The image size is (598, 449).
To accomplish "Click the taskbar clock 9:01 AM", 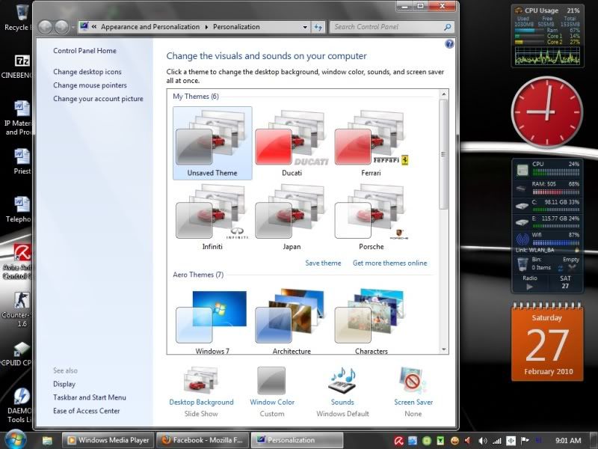I will coord(568,441).
